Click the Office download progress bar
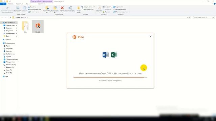 pyautogui.click(x=110, y=77)
